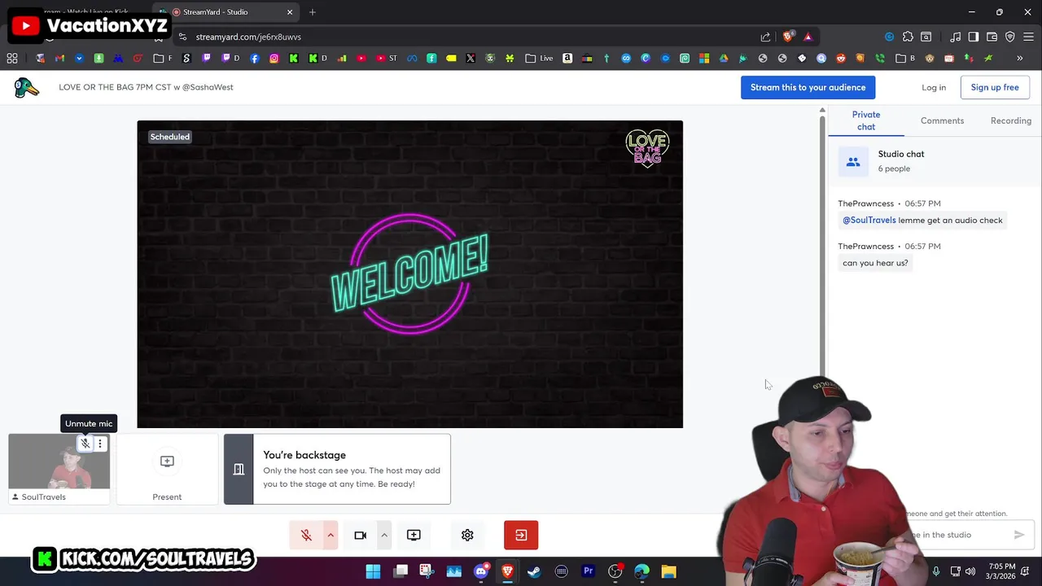Screen dimensions: 1042x586
Task: Open Discord from the taskbar
Action: tap(480, 571)
